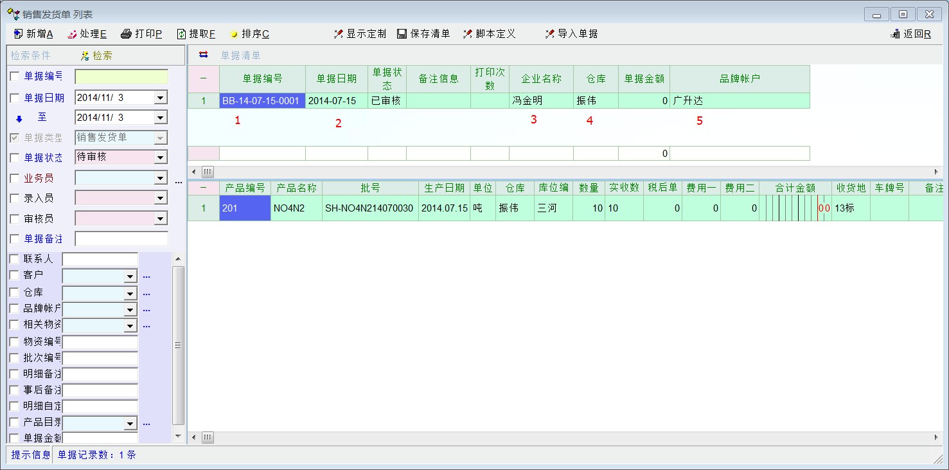
Task: Enable the 单据编号 checkbox
Action: (x=15, y=77)
